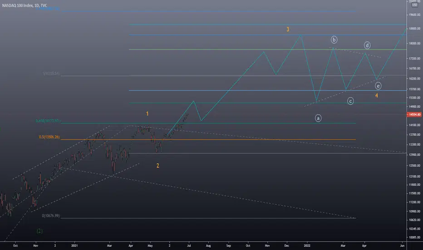Click 15300.00 on the price axis

click(414, 98)
